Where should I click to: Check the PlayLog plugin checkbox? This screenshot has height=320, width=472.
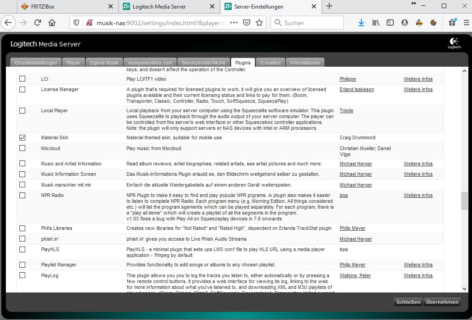coord(22,275)
